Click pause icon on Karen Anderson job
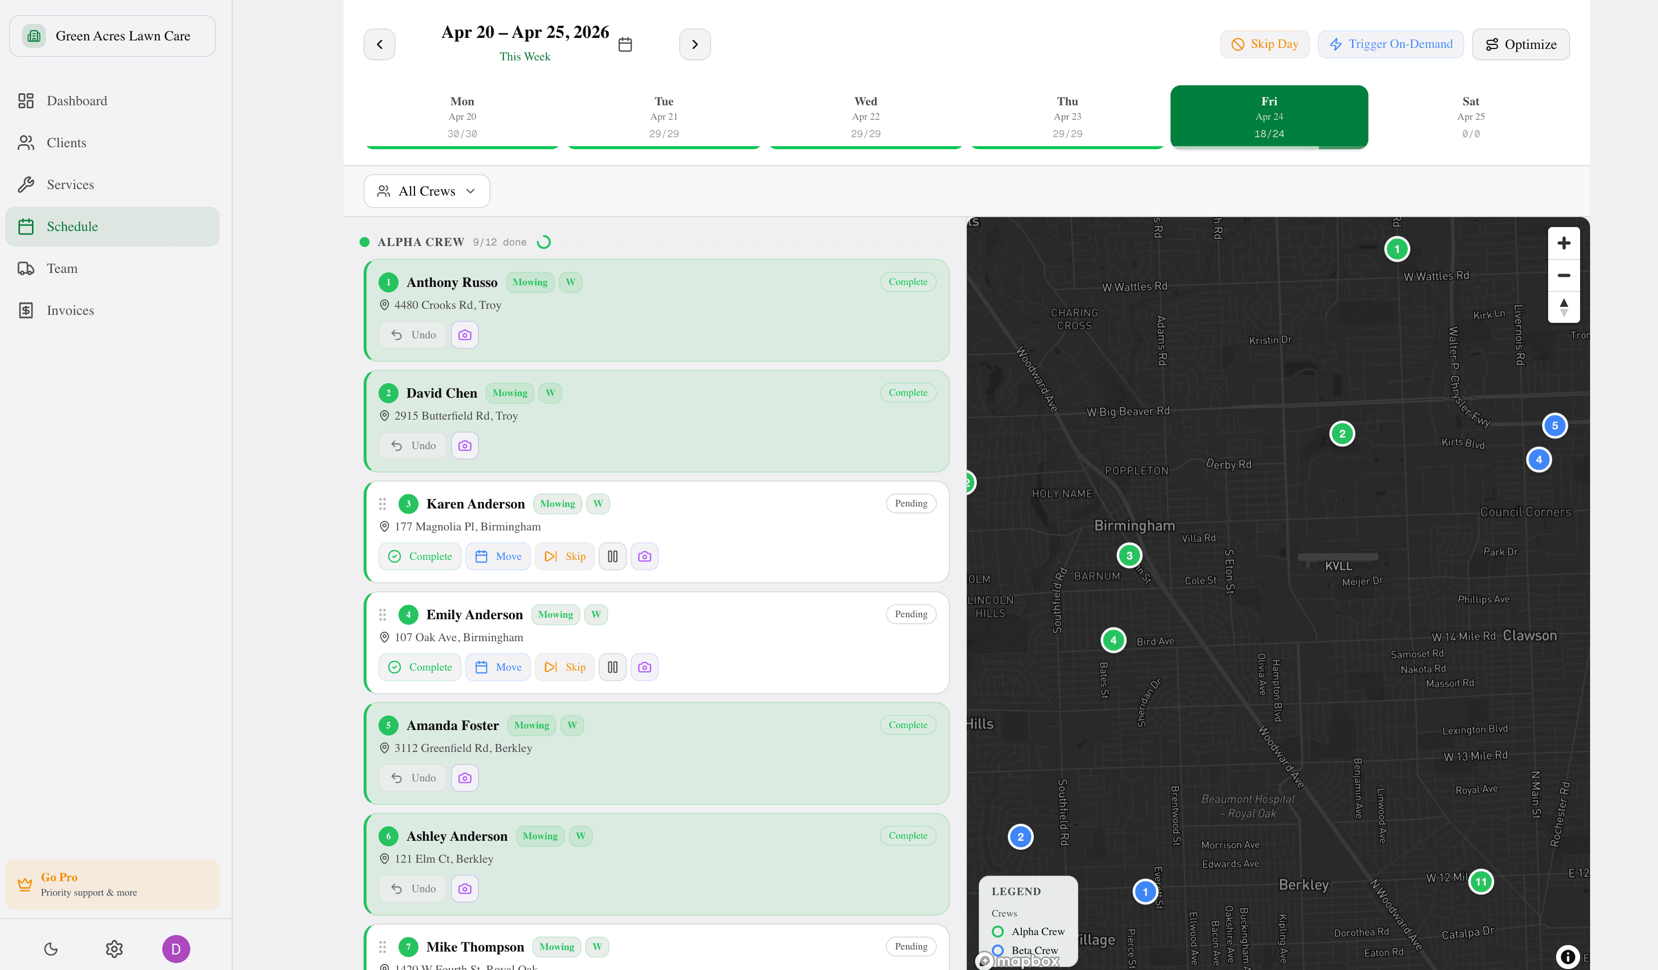The image size is (1658, 970). coord(612,557)
